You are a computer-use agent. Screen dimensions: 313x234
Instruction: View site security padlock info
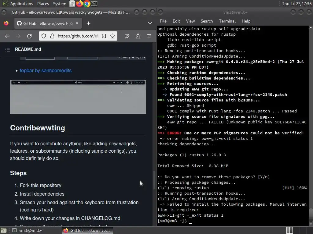tap(52, 36)
